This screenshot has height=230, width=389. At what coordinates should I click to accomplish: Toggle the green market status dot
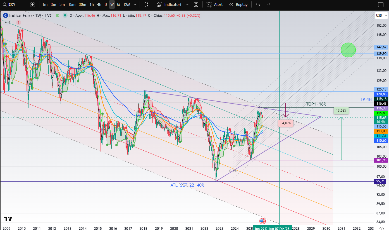[x=65, y=16]
